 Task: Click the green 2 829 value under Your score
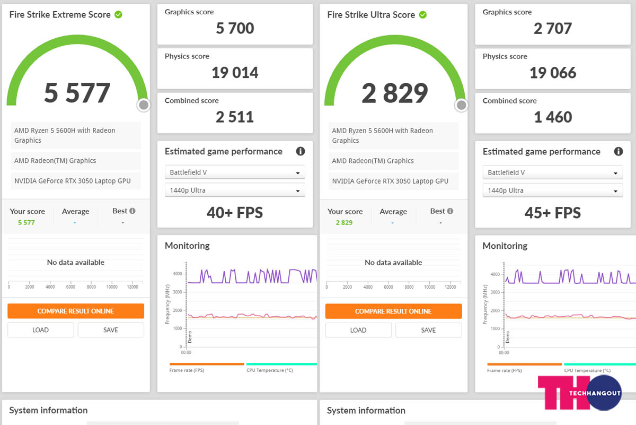[x=344, y=222]
